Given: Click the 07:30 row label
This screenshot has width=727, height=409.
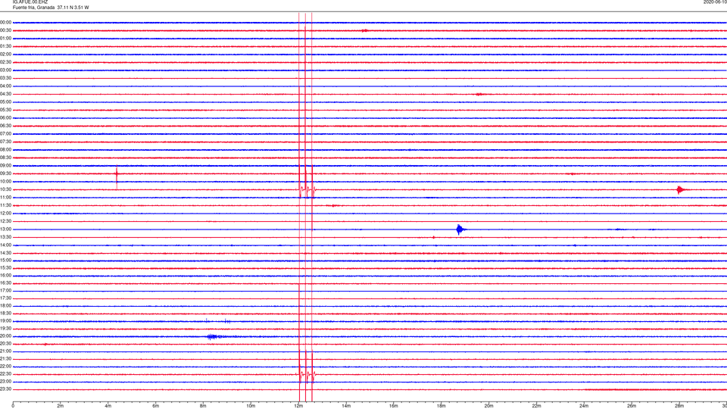Looking at the screenshot, I should (6, 142).
